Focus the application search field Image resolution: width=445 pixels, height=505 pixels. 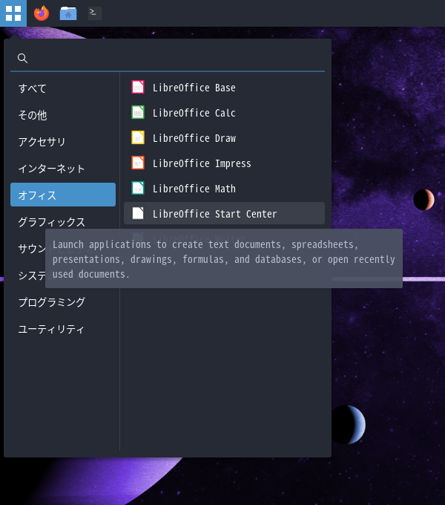point(168,58)
